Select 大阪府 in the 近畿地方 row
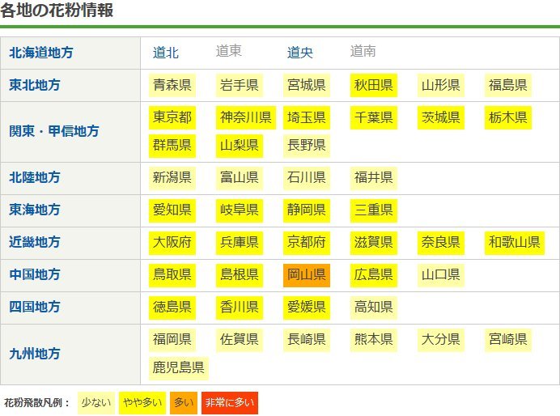 pos(172,242)
